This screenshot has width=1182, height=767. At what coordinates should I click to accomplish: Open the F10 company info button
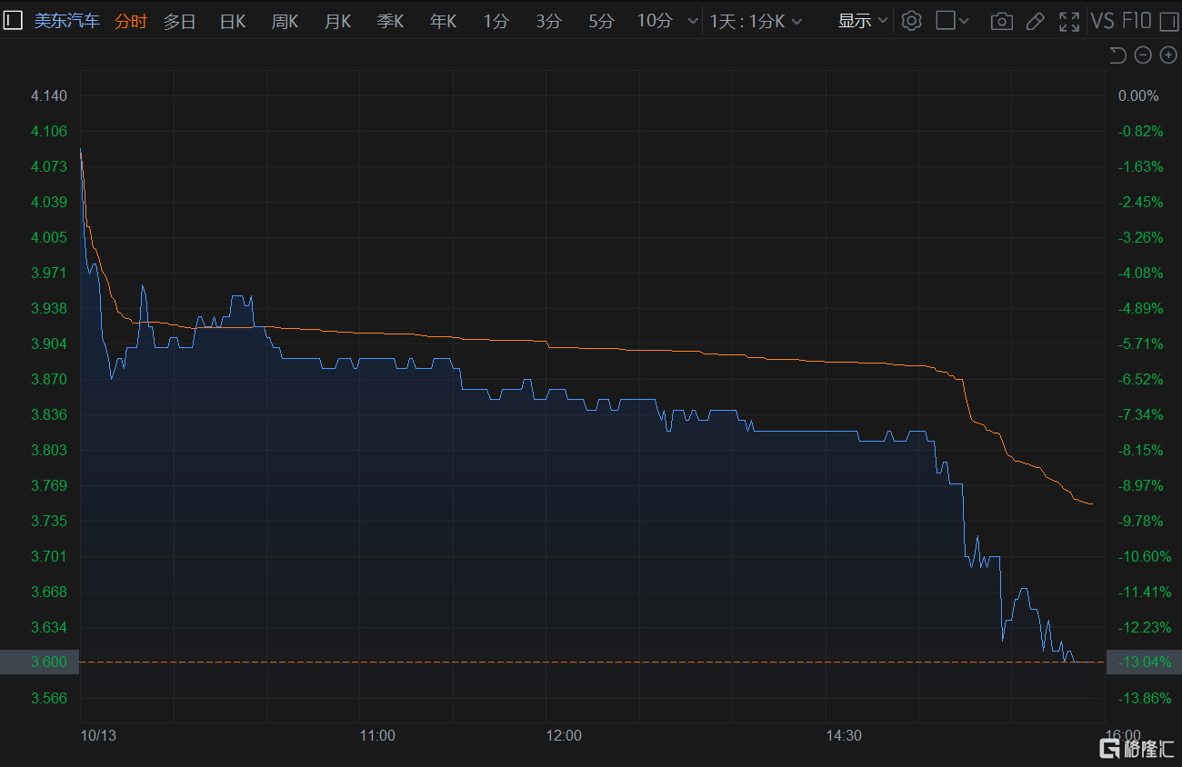[x=1137, y=21]
